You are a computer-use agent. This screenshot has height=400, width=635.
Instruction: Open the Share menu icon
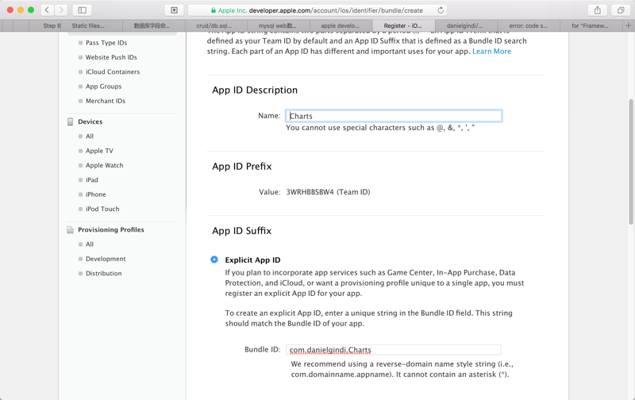[598, 10]
